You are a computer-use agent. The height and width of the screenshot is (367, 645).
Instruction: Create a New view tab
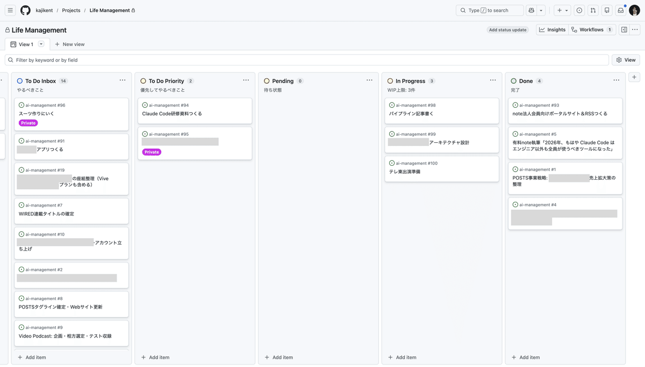[x=70, y=45]
